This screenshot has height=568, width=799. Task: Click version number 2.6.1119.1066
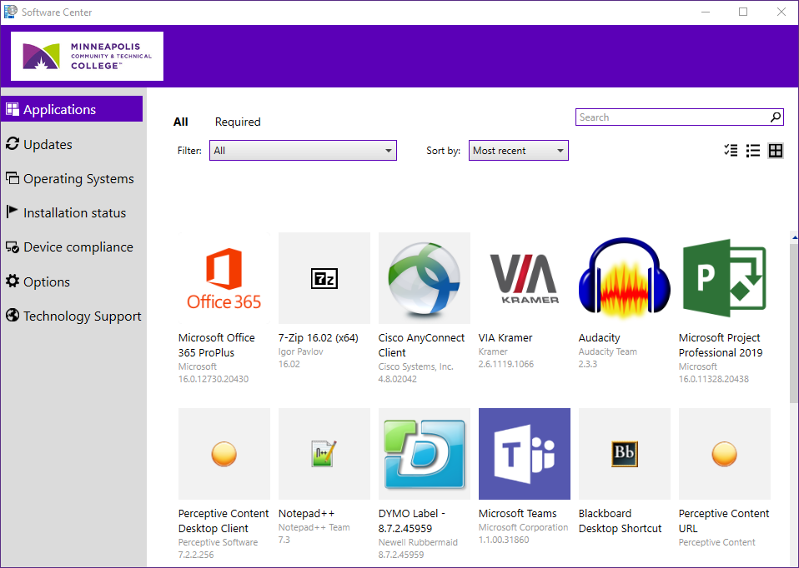coord(506,364)
